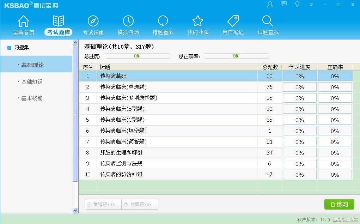The height and width of the screenshot is (224, 360).
Task: Open the 我的收藏 star icon
Action: (x=198, y=21)
